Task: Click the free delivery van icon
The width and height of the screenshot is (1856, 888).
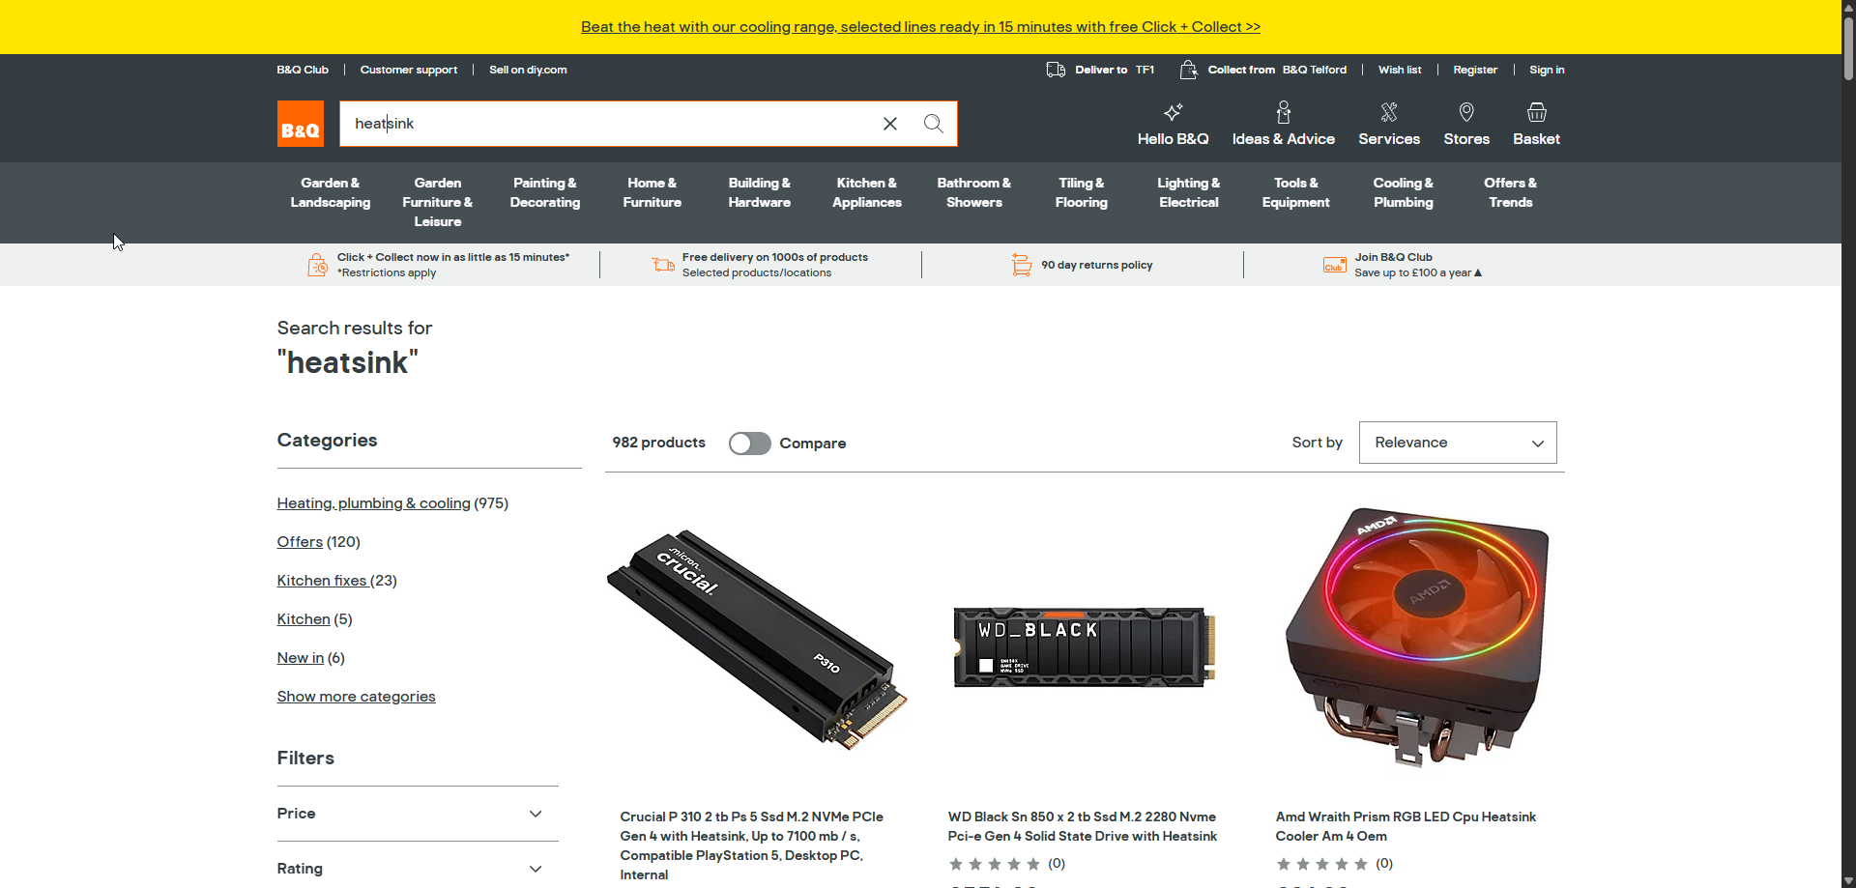Action: click(x=663, y=265)
